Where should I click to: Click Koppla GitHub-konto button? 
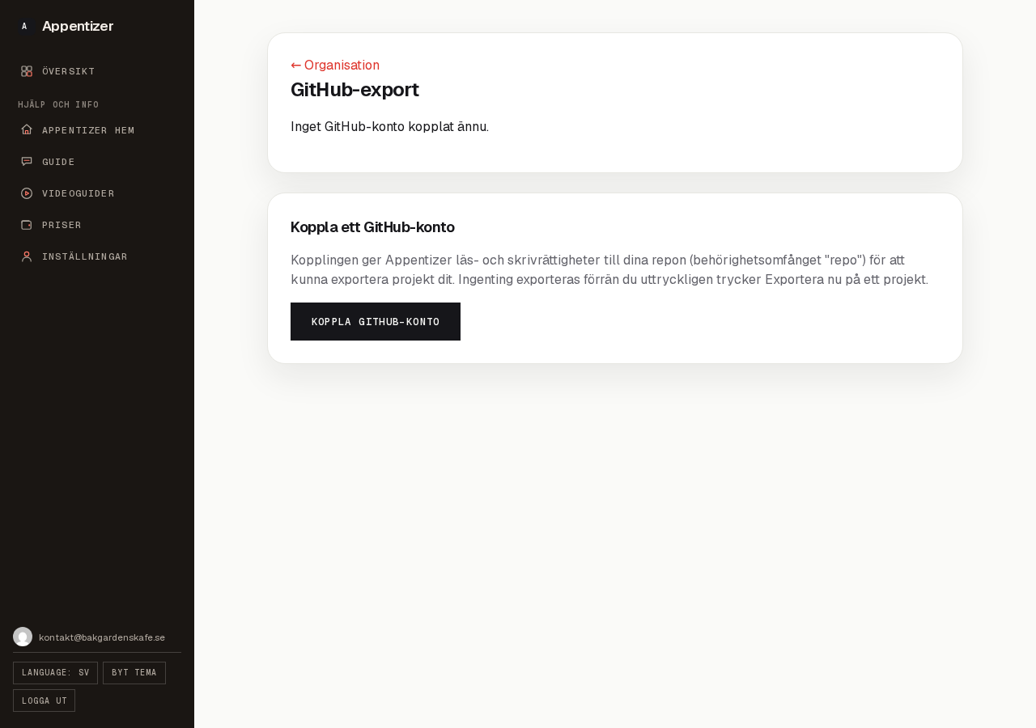point(376,321)
